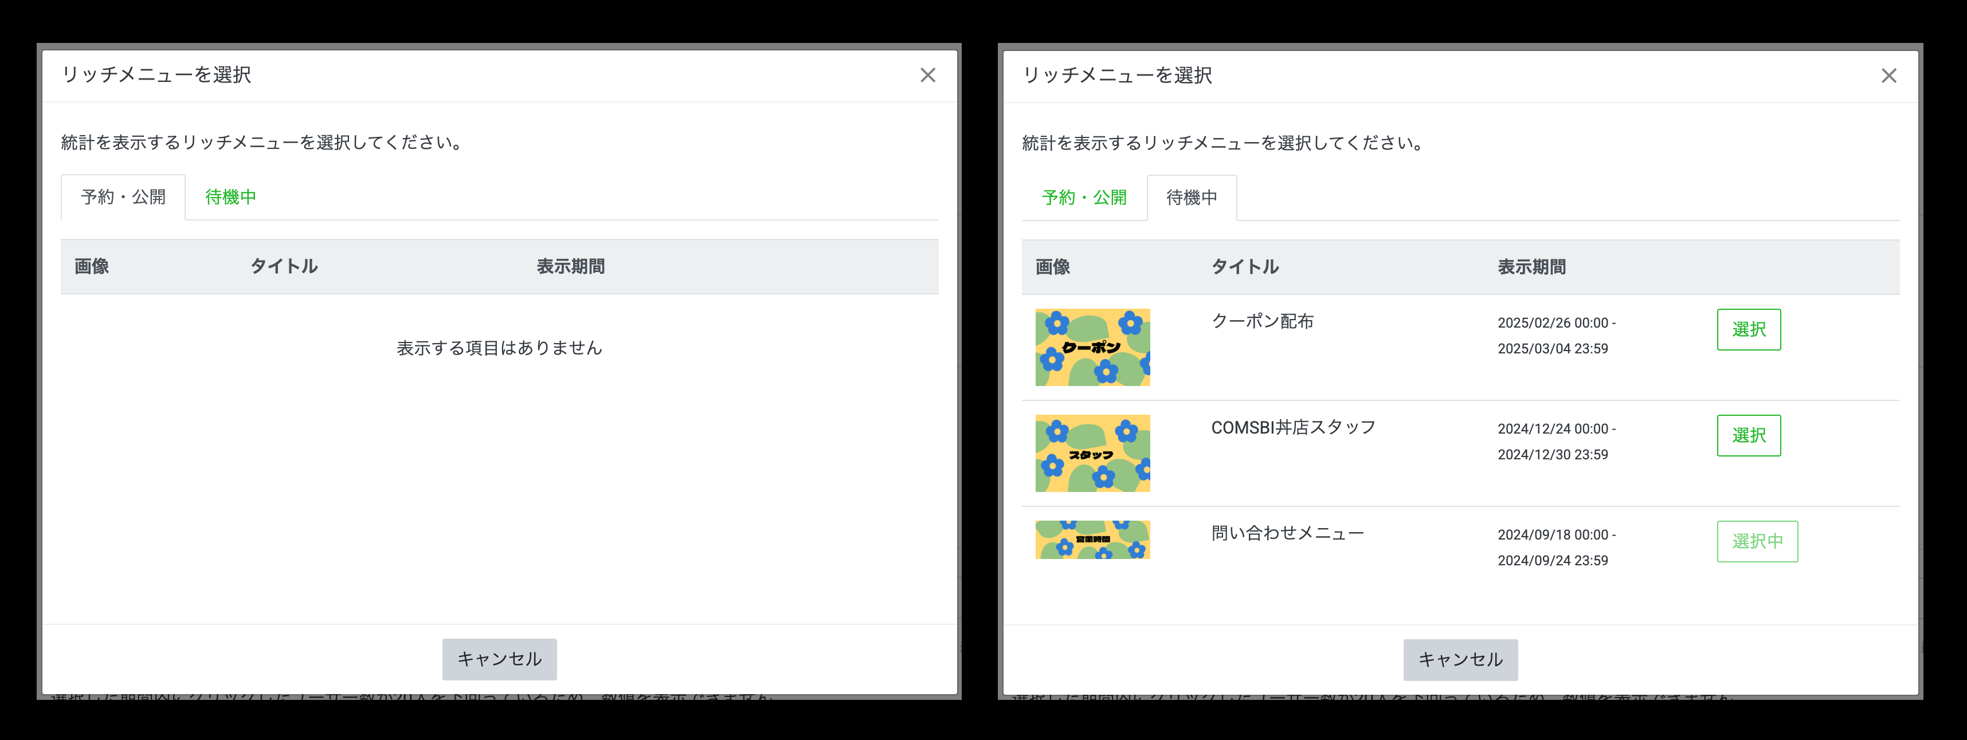This screenshot has width=1967, height=740.
Task: Click タイトル column header in left table
Action: (x=284, y=266)
